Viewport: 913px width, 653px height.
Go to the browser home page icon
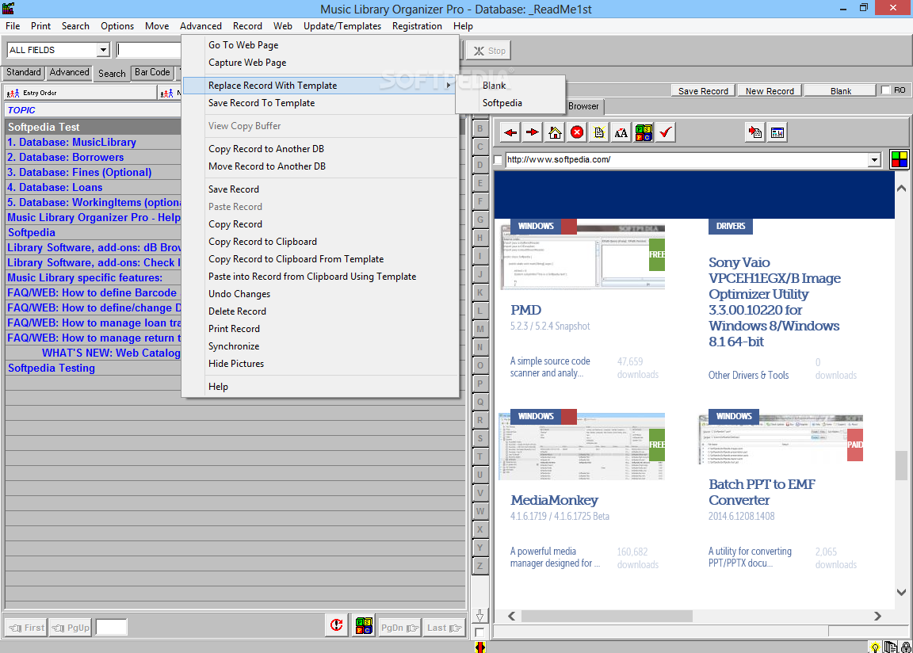555,132
